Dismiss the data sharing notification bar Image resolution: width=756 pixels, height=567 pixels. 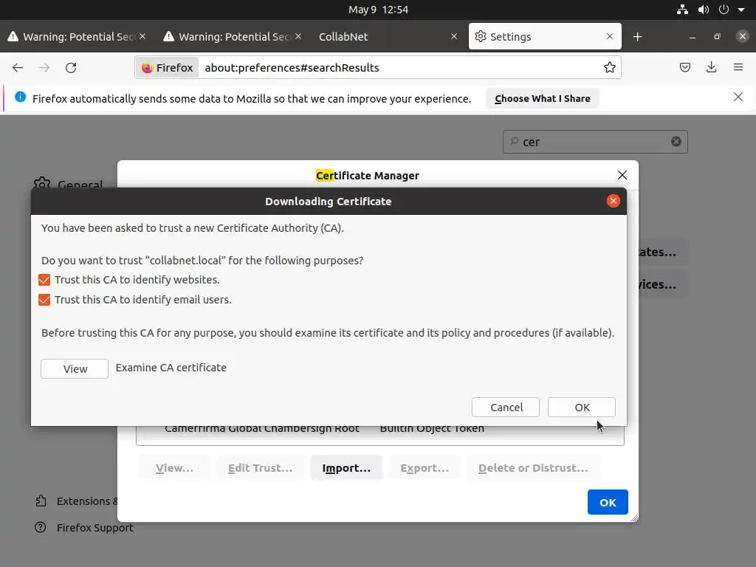coord(738,97)
